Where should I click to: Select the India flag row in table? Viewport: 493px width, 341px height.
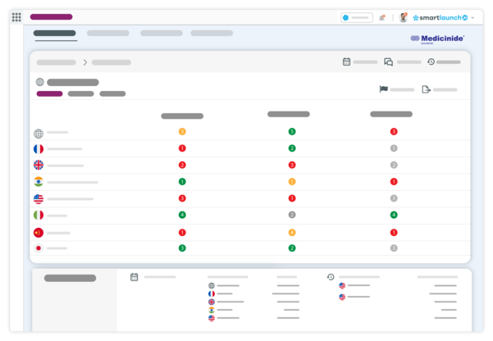[x=39, y=182]
